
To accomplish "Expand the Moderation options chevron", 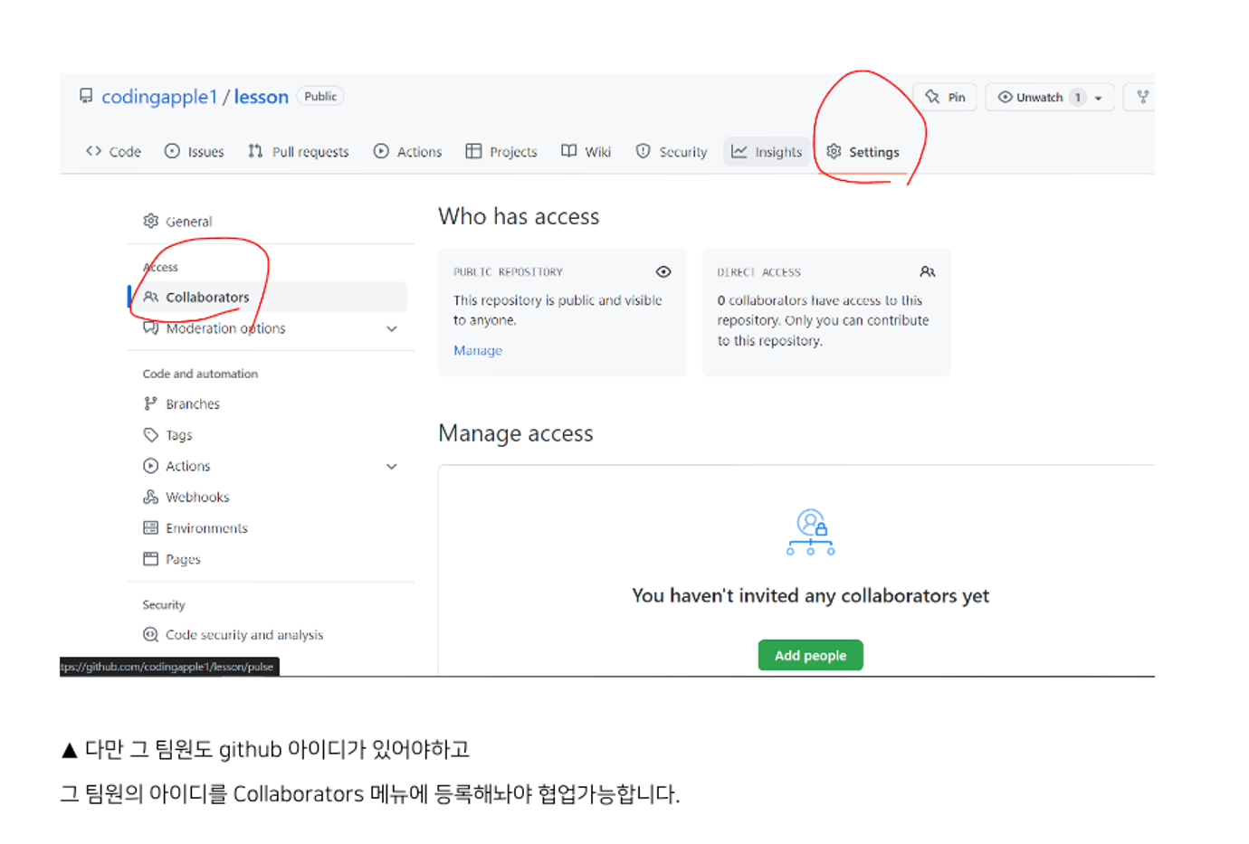I will point(392,329).
